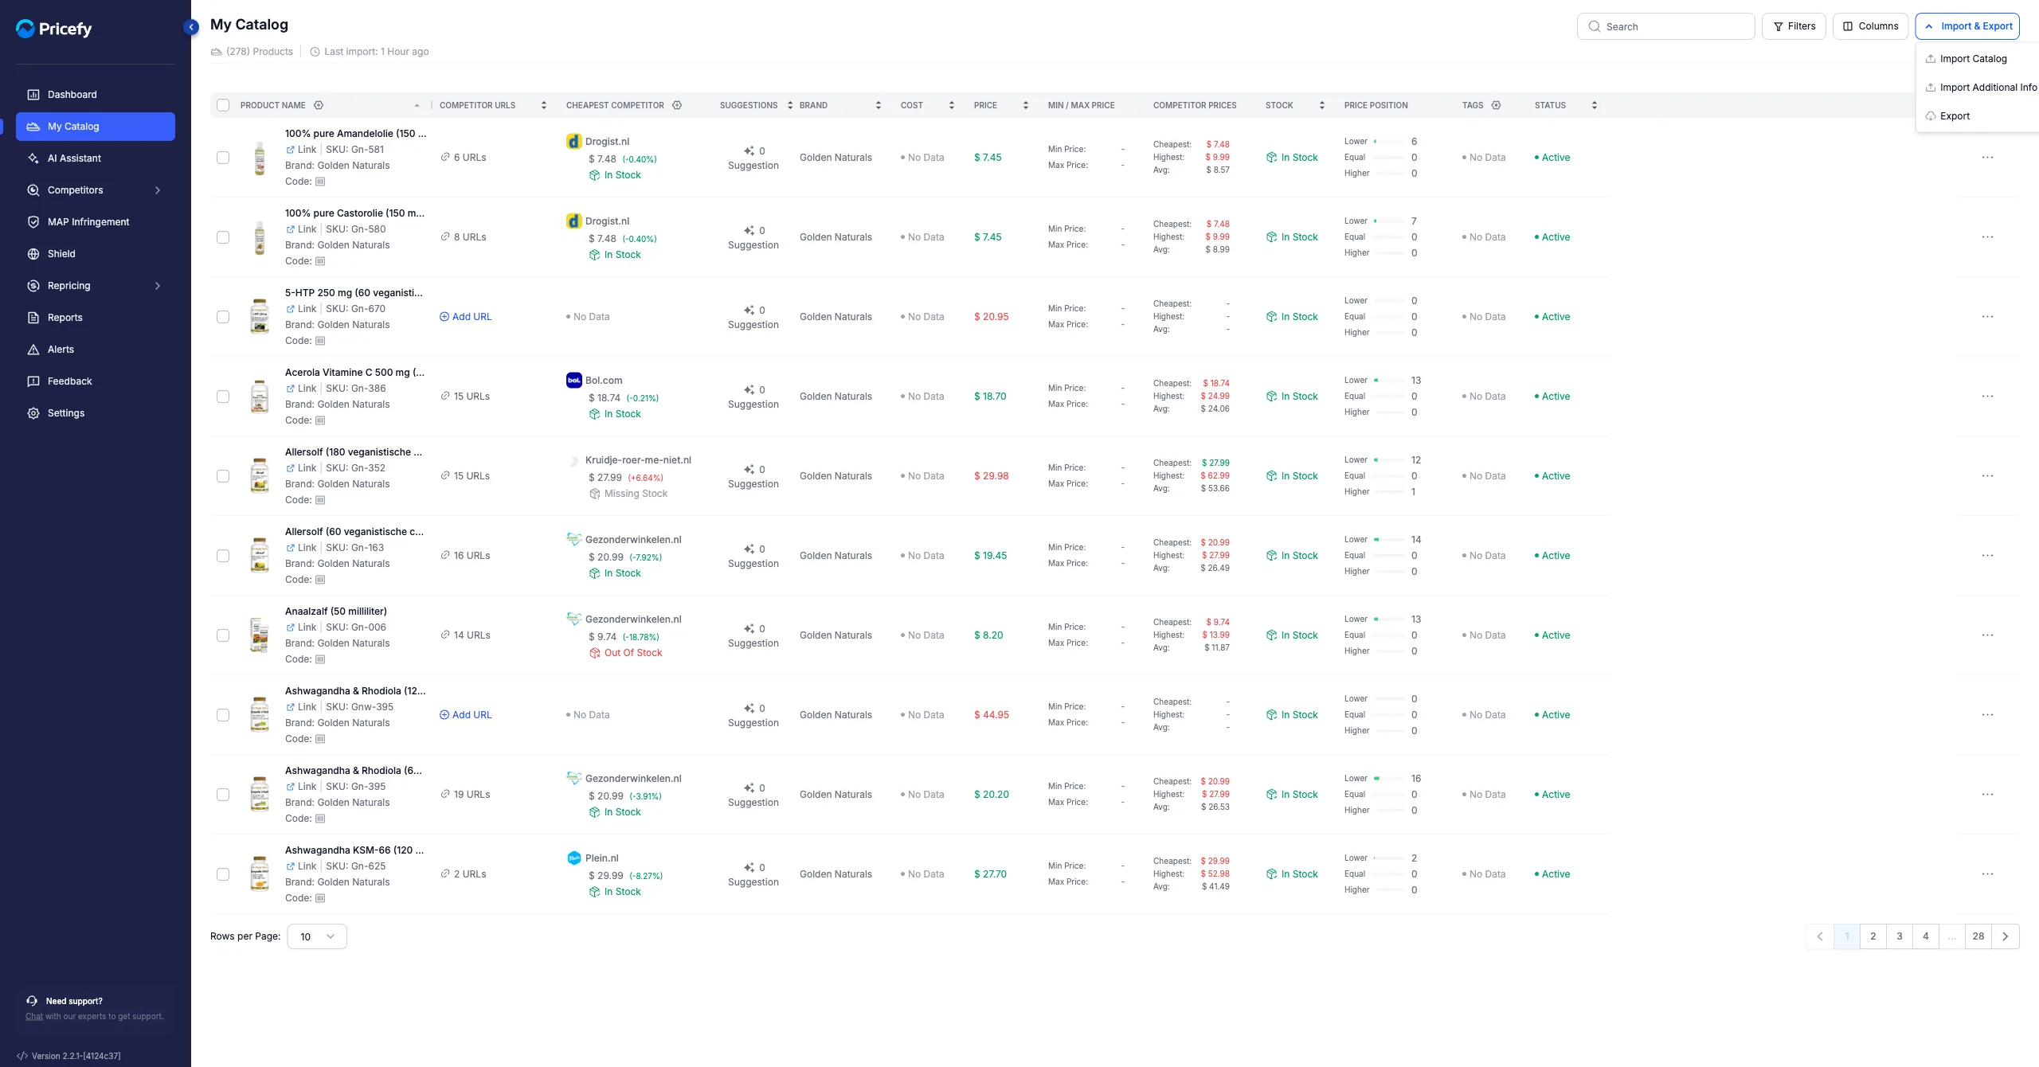2039x1067 pixels.
Task: Open the Link for SKU Gn-581
Action: (x=301, y=150)
